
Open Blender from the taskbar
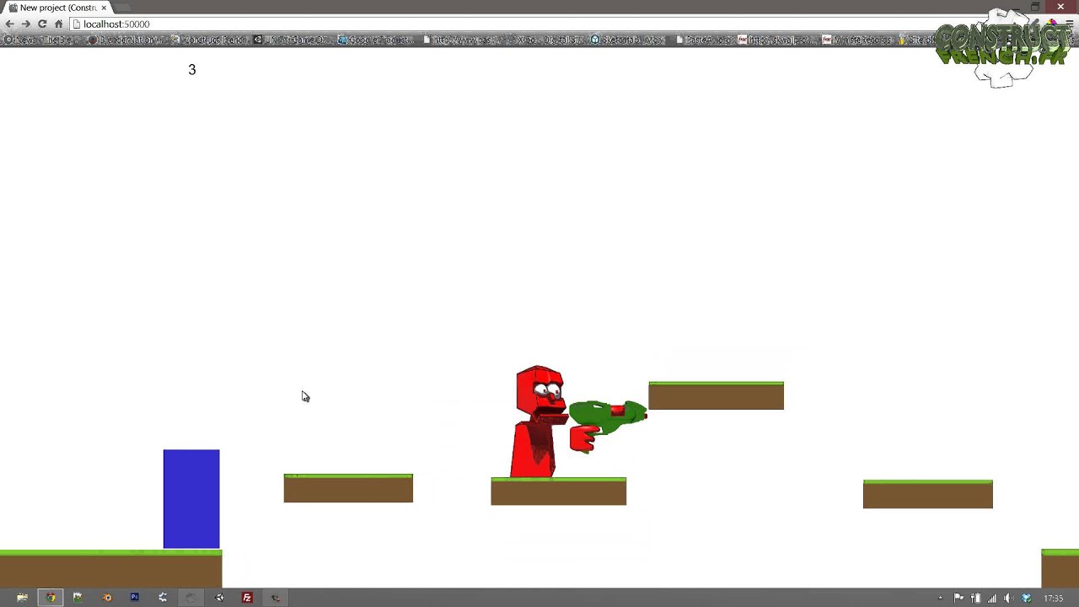106,598
